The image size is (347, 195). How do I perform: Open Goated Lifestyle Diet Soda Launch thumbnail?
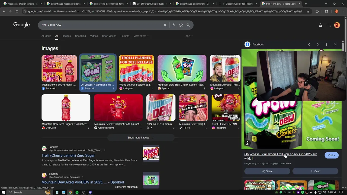pos(118,108)
